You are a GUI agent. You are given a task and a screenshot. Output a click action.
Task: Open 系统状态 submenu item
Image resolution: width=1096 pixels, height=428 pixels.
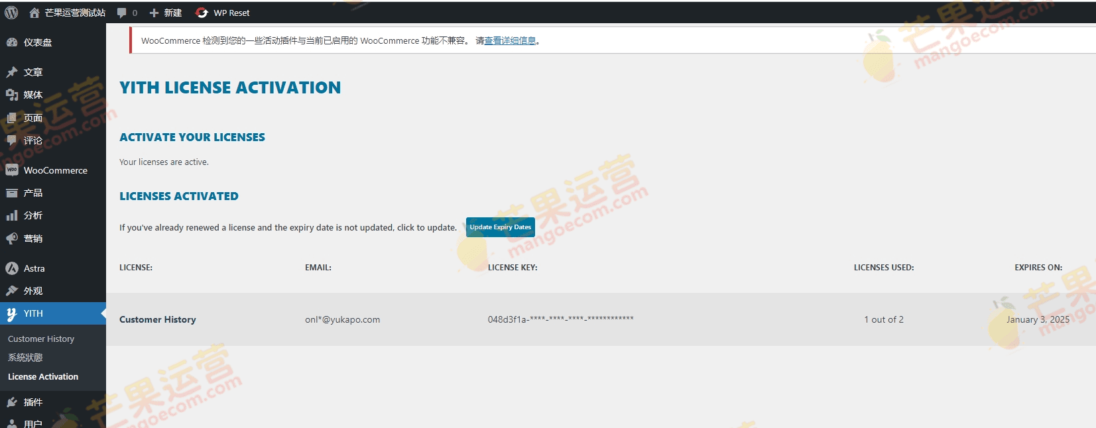tap(25, 358)
